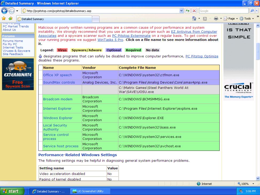Show more command bar items via chevron
260x195 pixels.
(258, 16)
